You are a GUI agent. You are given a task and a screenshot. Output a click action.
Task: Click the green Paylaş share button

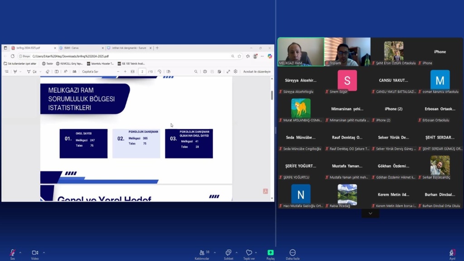pos(271,253)
